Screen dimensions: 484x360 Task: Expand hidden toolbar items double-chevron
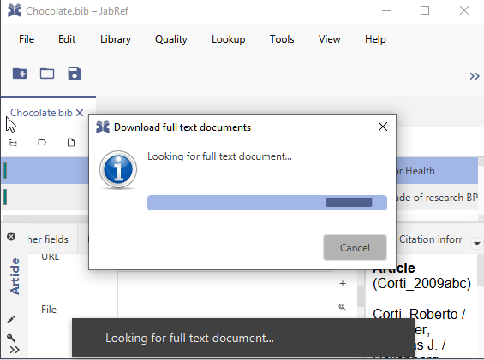[x=475, y=76]
